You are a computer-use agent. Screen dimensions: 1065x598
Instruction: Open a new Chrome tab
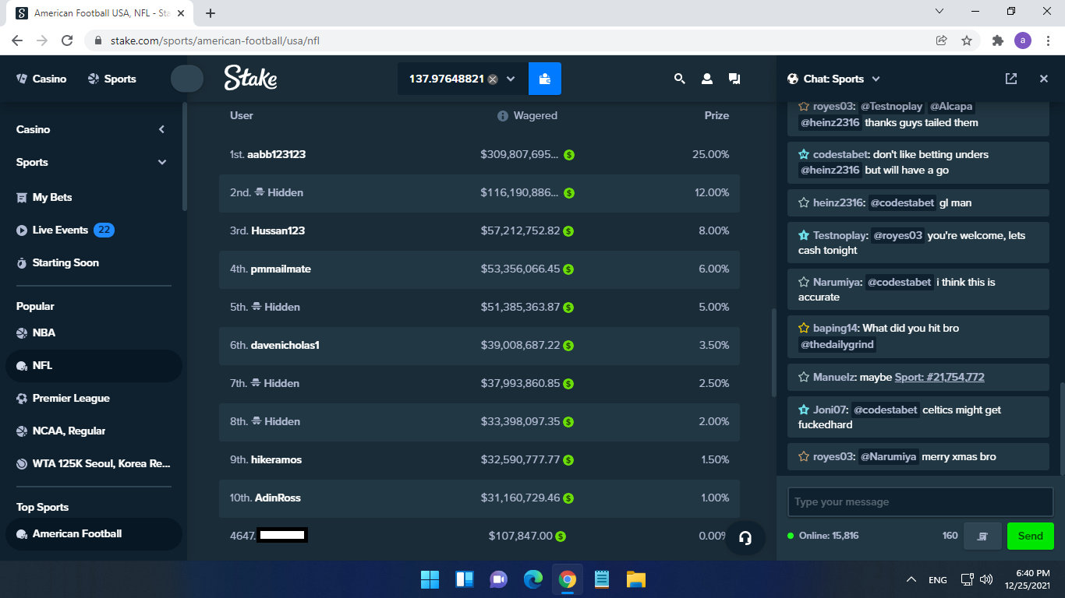[x=211, y=13]
